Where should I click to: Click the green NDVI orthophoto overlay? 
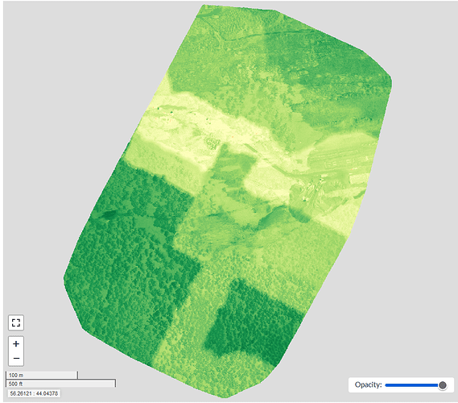228,201
